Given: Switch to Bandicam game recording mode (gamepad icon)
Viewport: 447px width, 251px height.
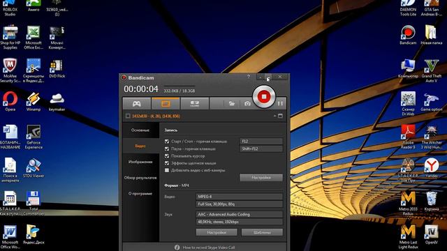Looking at the screenshot, I should (137, 104).
